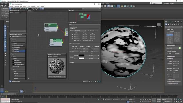Click the binoculars search icon in View1
This screenshot has height=103, width=183.
(29, 79)
